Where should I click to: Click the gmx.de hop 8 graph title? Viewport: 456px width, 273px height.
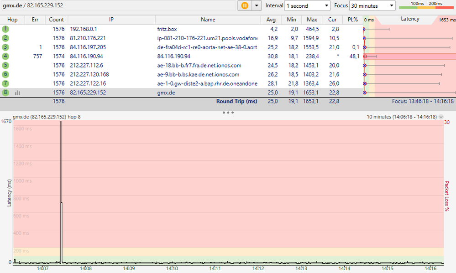(x=47, y=117)
